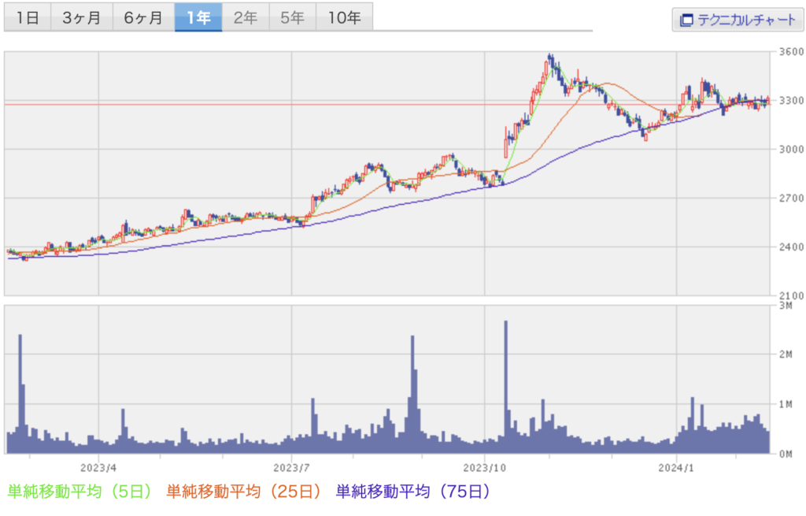The height and width of the screenshot is (516, 806).
Task: Click the window icon beside テクニカルチャート
Action: tap(686, 20)
